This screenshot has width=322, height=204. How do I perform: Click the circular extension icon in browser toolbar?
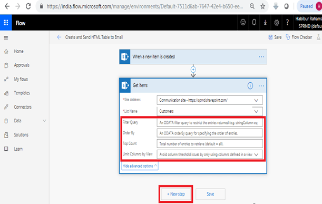pyautogui.click(x=286, y=6)
